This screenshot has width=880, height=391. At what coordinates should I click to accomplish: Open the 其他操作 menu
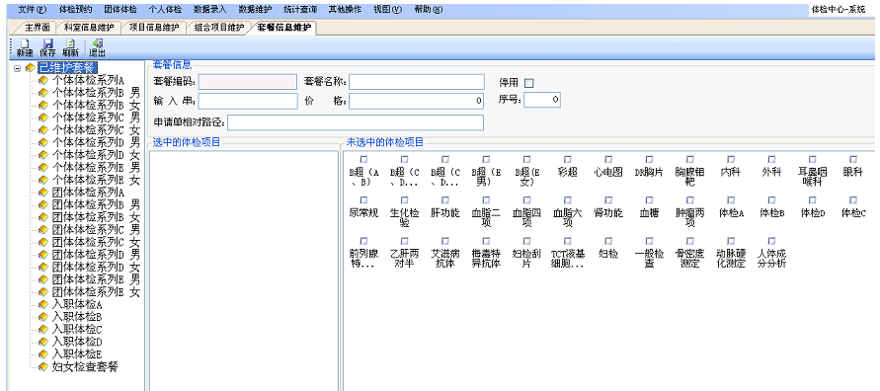pyautogui.click(x=345, y=10)
